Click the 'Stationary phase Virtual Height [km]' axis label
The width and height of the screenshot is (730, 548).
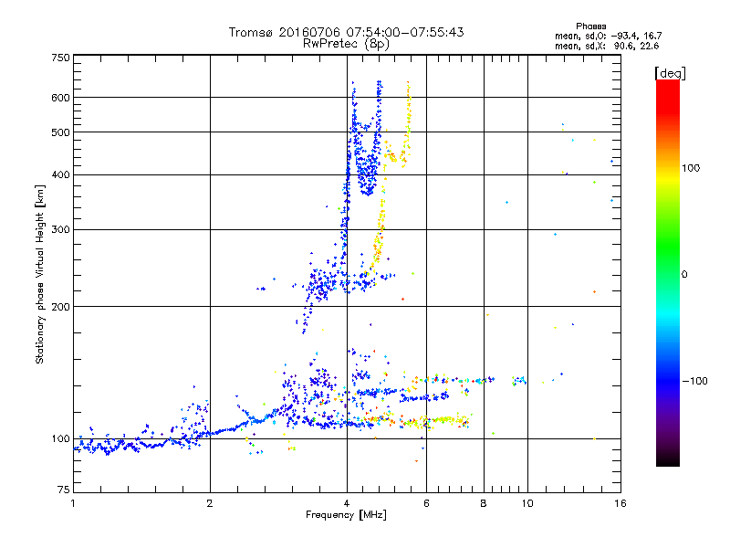[40, 274]
